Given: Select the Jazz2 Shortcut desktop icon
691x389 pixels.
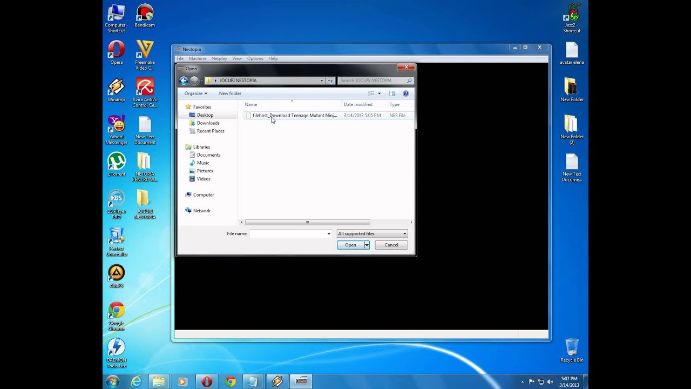Looking at the screenshot, I should pyautogui.click(x=572, y=18).
